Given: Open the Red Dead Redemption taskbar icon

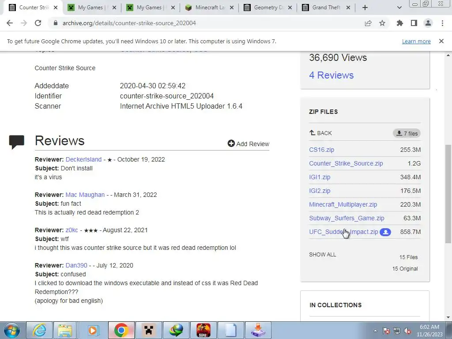Looking at the screenshot, I should [203, 330].
